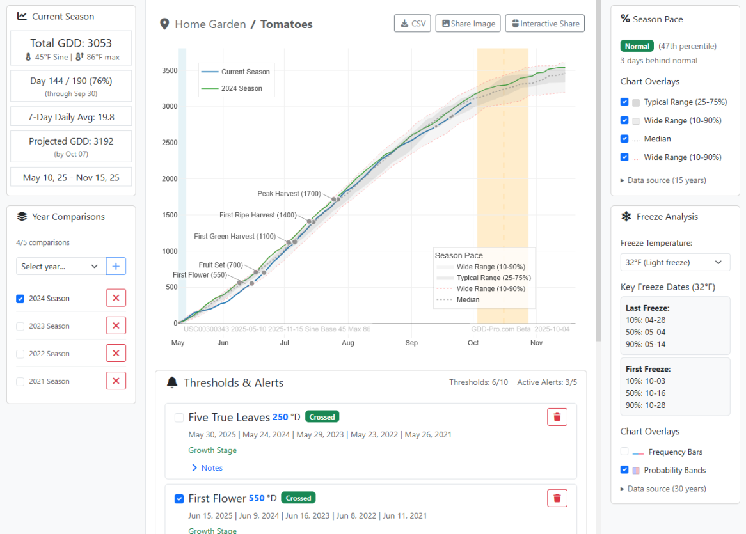Expand Data source (15 years)
Viewport: 746px width, 534px height.
click(663, 180)
